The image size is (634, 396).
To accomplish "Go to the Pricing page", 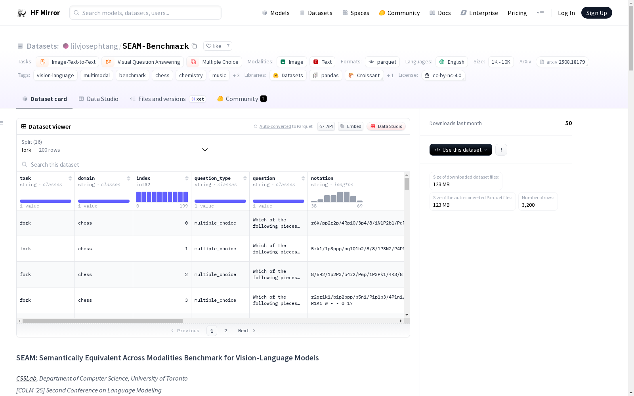I will tap(517, 13).
